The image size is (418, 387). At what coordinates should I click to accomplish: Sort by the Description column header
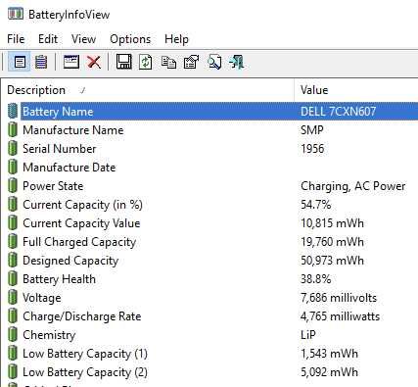147,90
